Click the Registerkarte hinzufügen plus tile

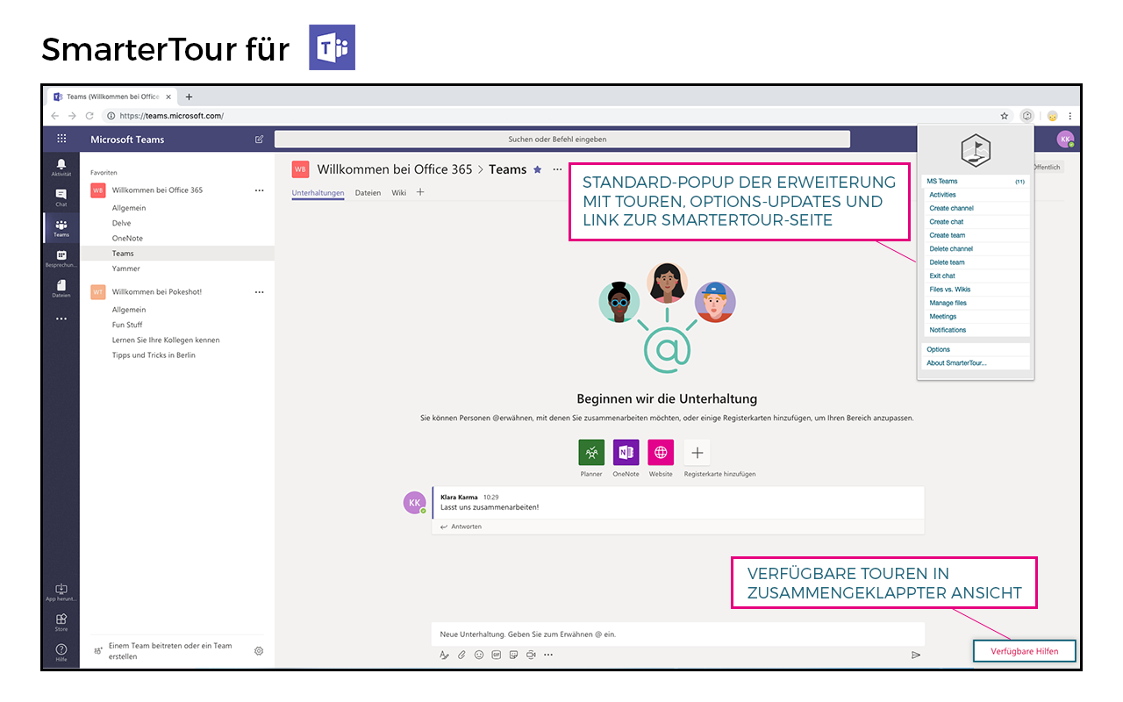[697, 453]
